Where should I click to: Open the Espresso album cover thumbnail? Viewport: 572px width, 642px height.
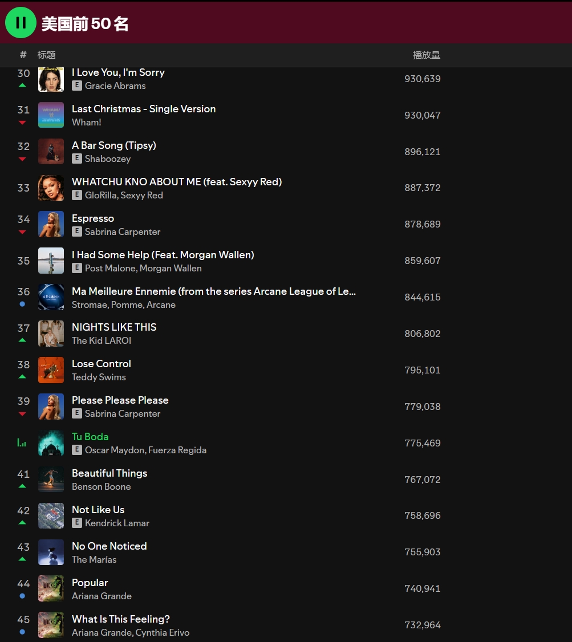pos(51,224)
